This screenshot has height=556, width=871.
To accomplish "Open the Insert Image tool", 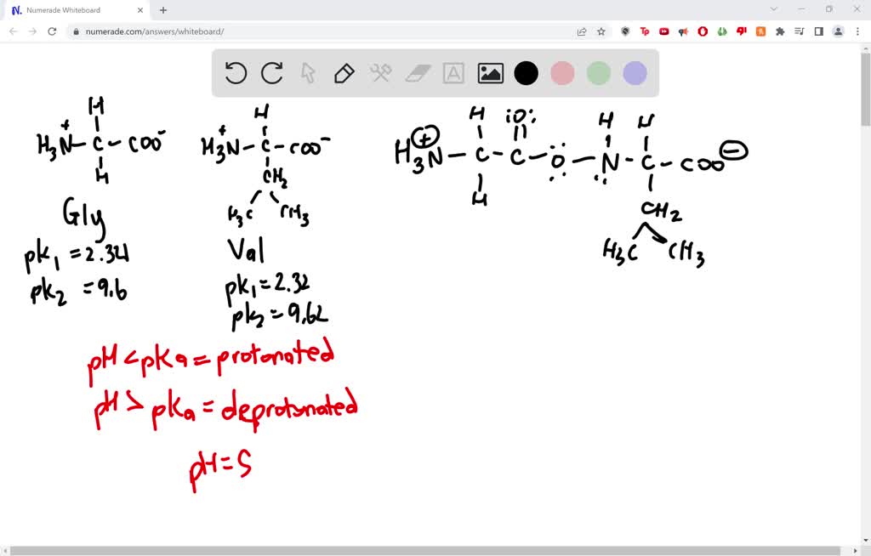I will click(x=490, y=73).
